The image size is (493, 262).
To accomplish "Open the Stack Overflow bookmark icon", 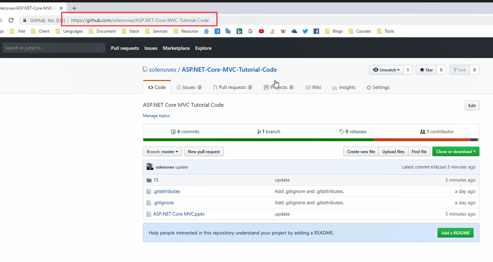I will (x=272, y=31).
